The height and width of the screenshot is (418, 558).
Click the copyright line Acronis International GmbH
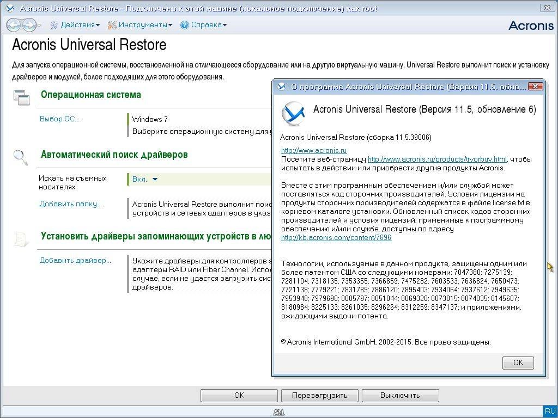[x=386, y=342]
